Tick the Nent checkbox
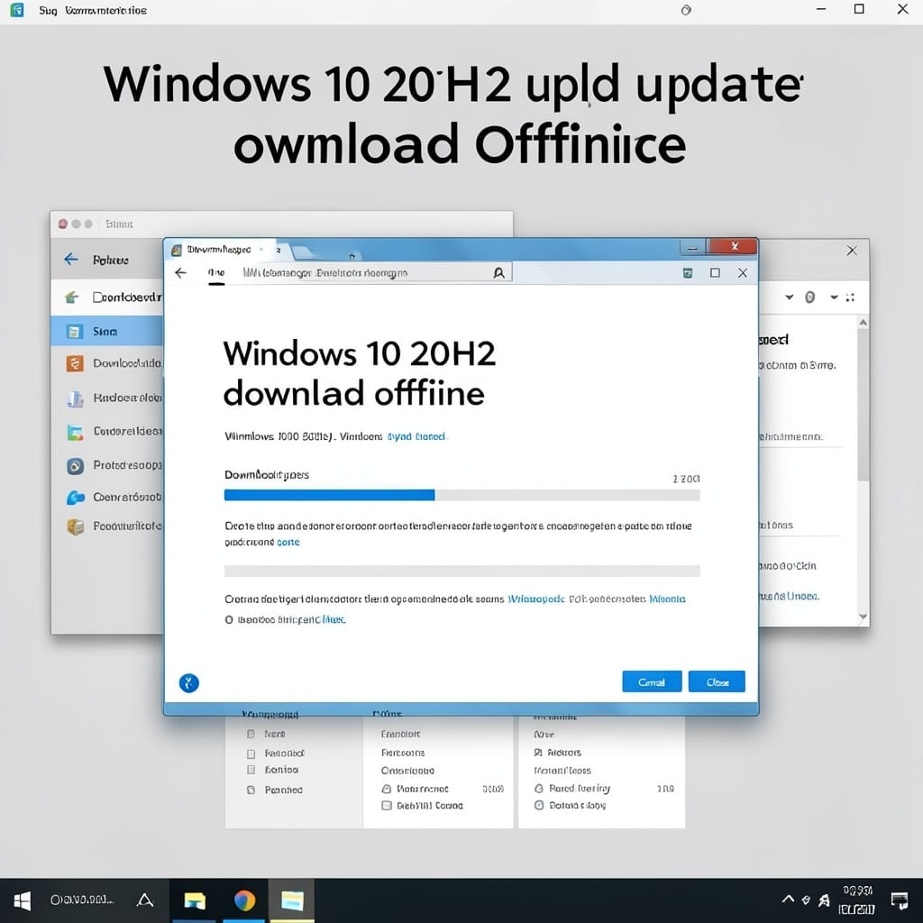This screenshot has width=923, height=923. coord(251,734)
